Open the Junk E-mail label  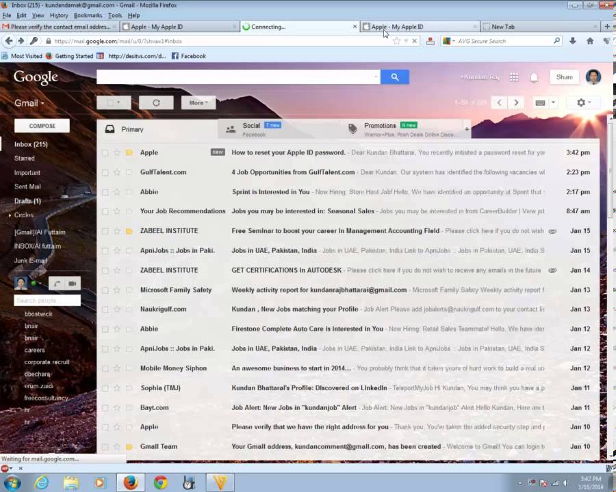(x=31, y=260)
